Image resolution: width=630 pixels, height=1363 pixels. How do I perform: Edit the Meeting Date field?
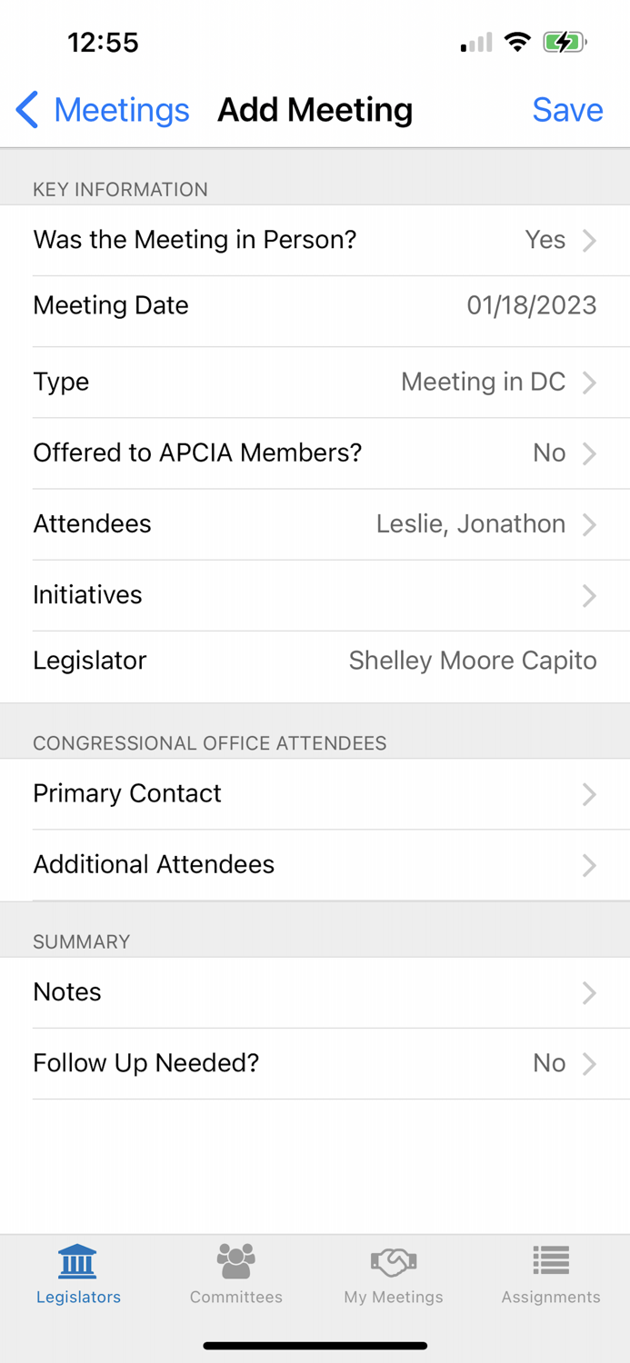pyautogui.click(x=315, y=305)
